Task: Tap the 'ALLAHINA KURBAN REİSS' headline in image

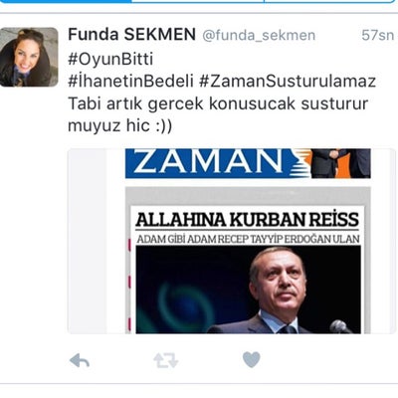Action: pos(247,220)
